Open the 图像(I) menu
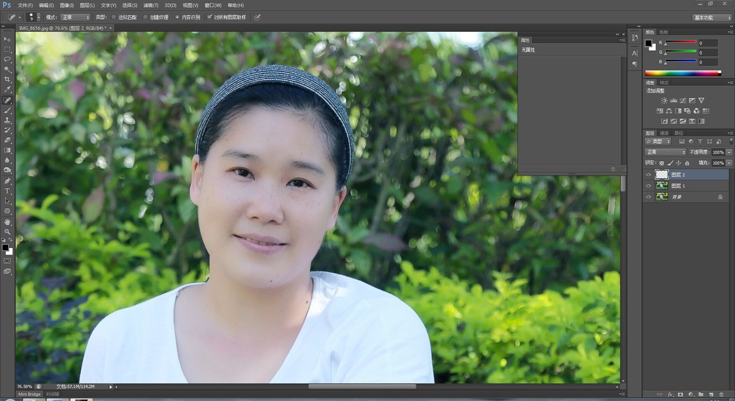The height and width of the screenshot is (401, 735). [67, 5]
